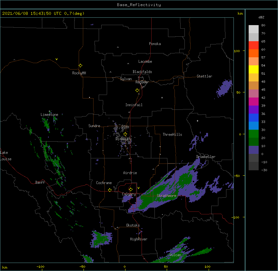Click the Sundre town label

[x=94, y=126]
